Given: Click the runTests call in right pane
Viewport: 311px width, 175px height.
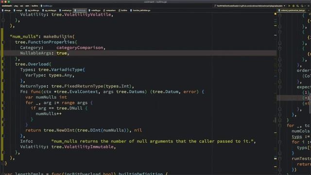Looking at the screenshot, I should point(301,159).
